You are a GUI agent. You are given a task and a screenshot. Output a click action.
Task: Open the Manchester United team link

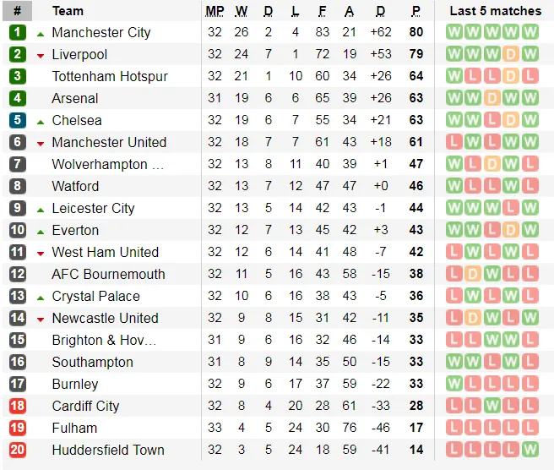click(109, 142)
